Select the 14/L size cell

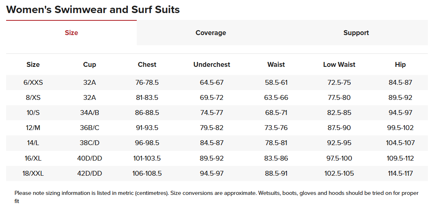tap(33, 143)
